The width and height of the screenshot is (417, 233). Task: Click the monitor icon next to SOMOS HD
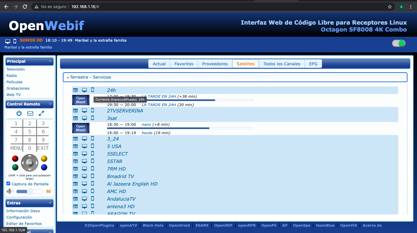pos(8,41)
